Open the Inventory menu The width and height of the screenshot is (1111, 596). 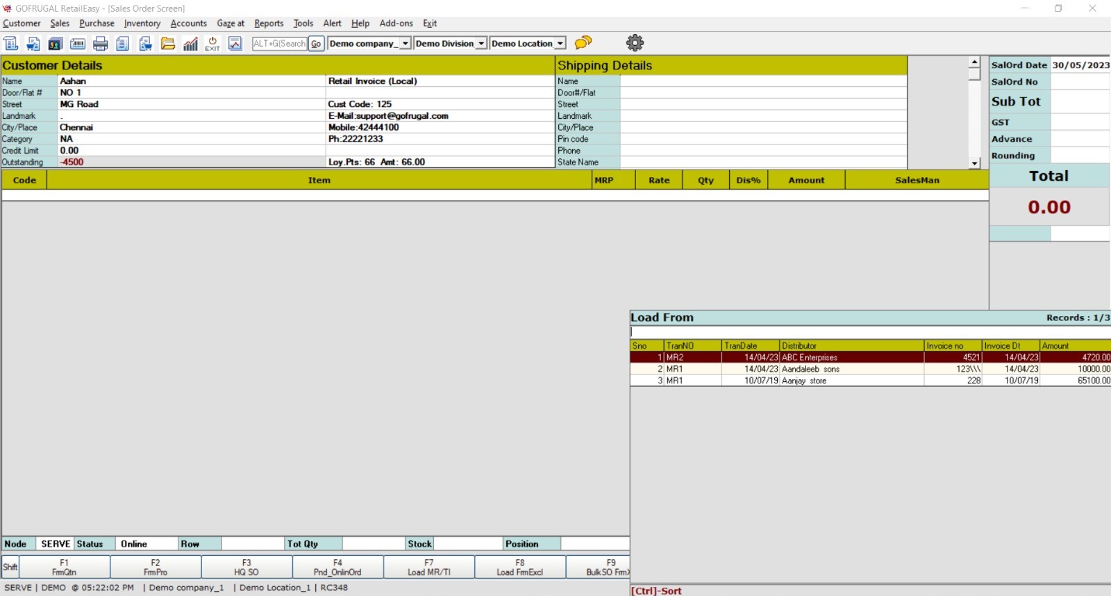(x=142, y=23)
